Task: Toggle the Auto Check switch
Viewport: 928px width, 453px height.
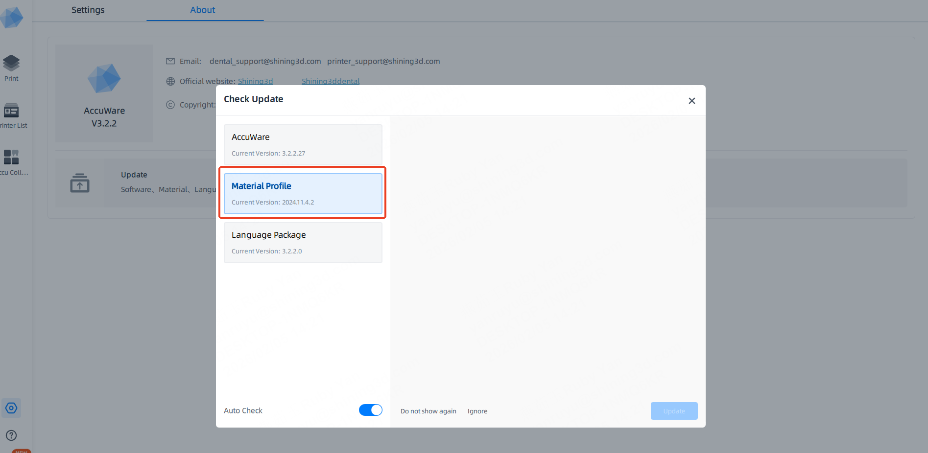Action: [371, 410]
